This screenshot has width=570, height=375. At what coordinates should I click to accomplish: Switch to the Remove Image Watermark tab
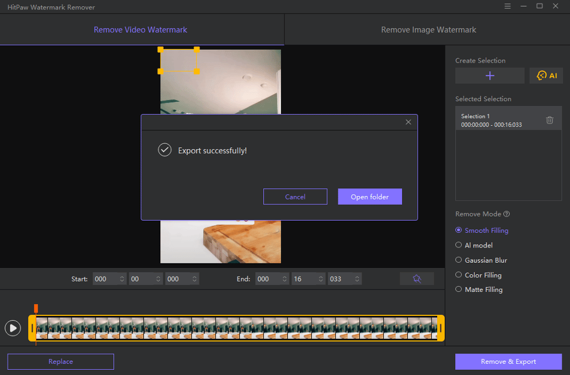tap(427, 29)
